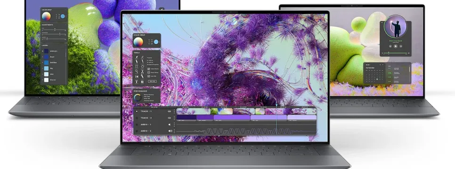The width and height of the screenshot is (455, 169).
Task: Select the highlighted date in Calendar
Action: 377,79
